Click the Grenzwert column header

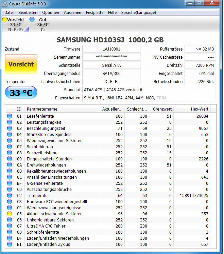point(161,109)
